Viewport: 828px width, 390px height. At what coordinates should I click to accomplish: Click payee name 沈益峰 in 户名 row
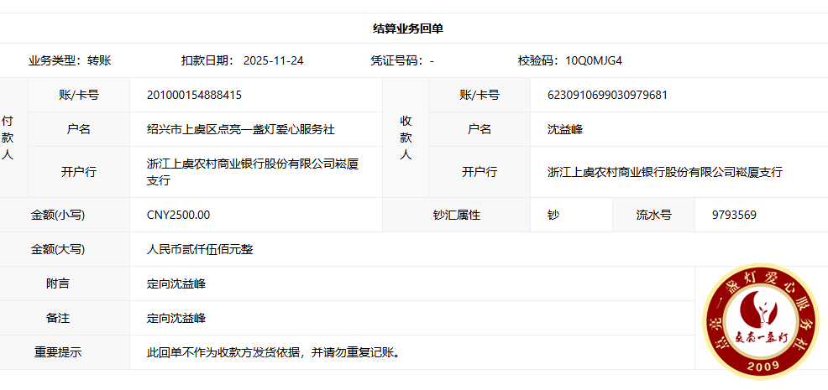[565, 129]
